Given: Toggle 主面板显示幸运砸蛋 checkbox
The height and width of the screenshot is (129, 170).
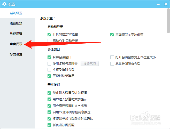Looking at the screenshot, I should click(x=112, y=35).
